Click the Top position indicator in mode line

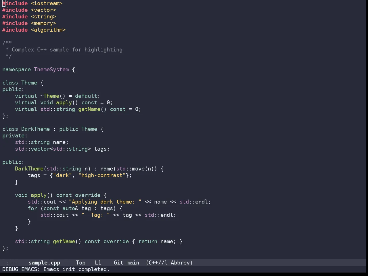(80, 262)
